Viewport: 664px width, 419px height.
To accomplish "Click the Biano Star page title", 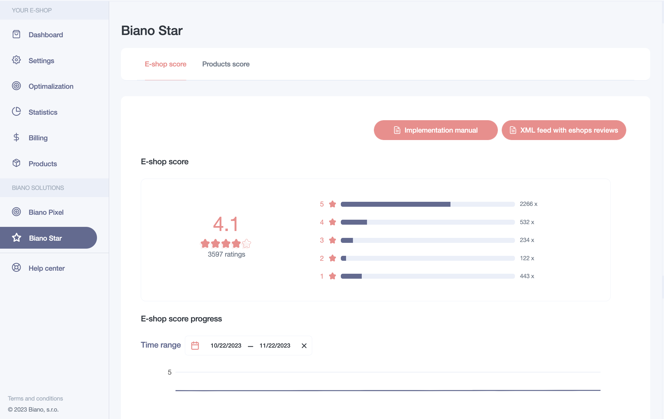I will click(152, 30).
